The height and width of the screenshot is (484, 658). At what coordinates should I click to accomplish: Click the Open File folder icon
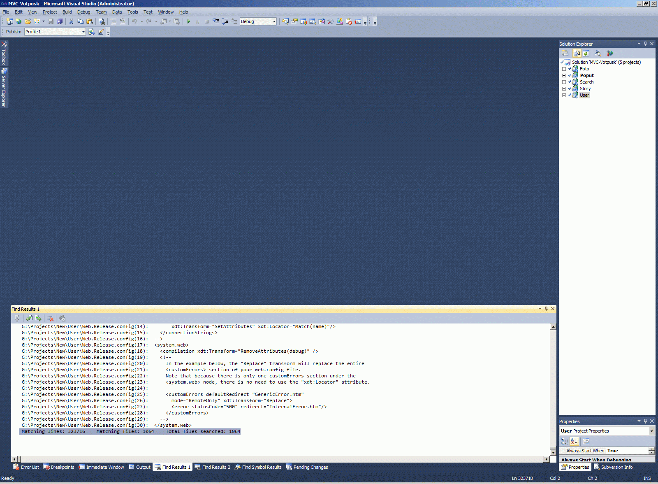(x=28, y=21)
